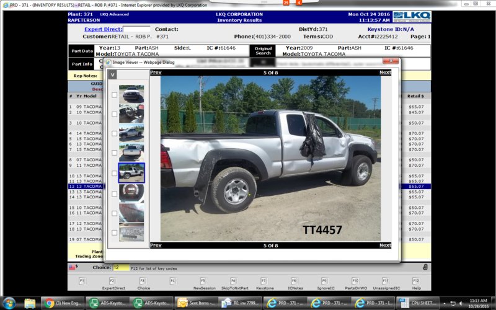Image resolution: width=496 pixels, height=310 pixels.
Task: Open the Expert Direct link
Action: [x=103, y=29]
